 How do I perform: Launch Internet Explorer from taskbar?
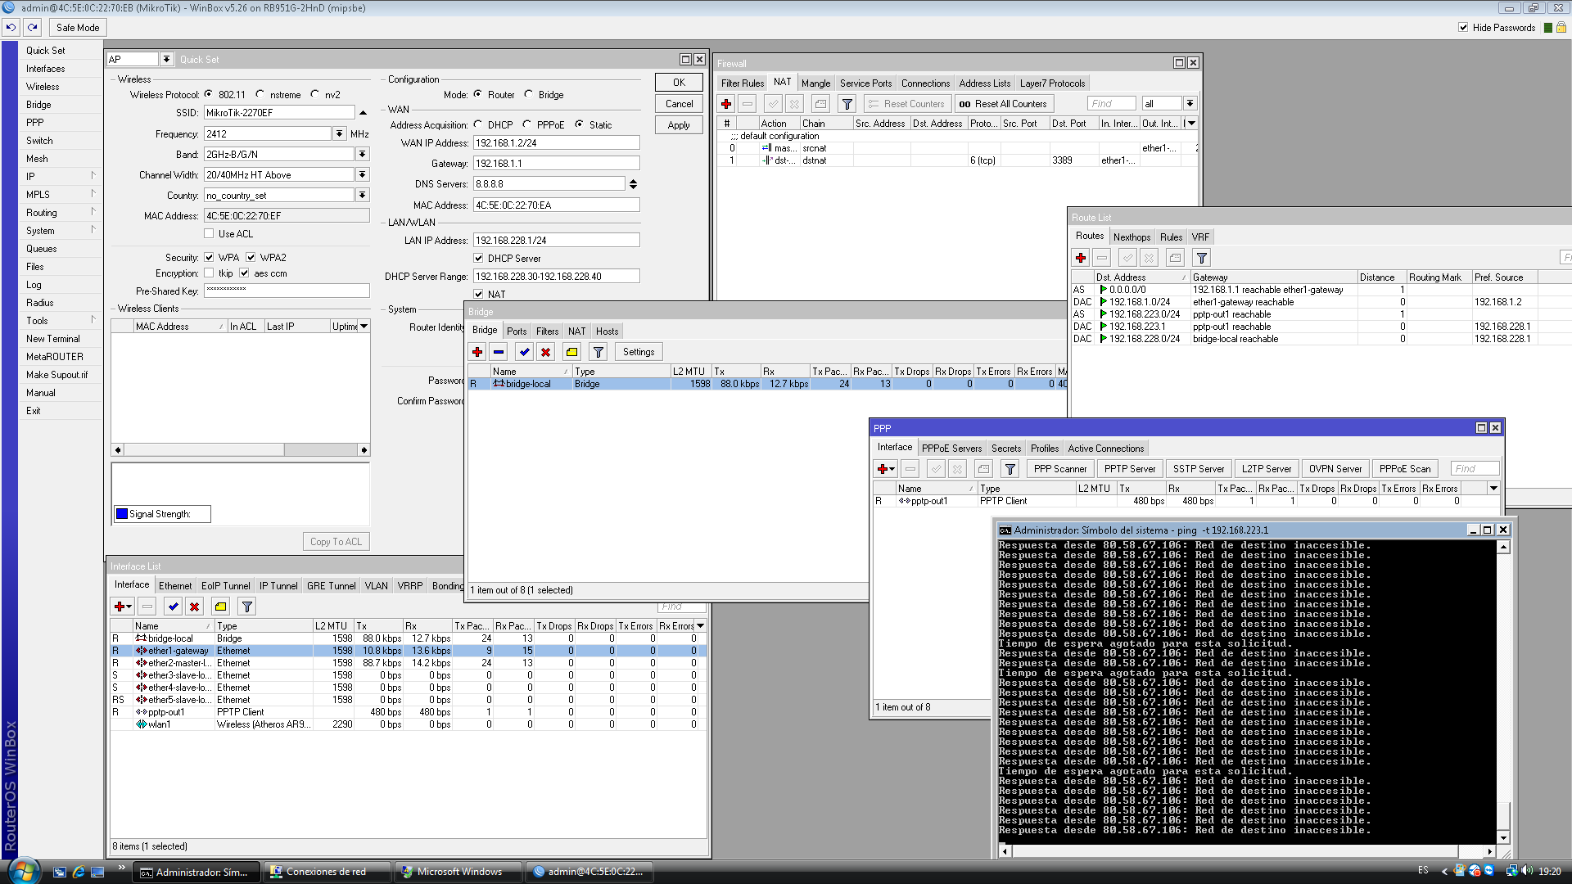point(79,872)
